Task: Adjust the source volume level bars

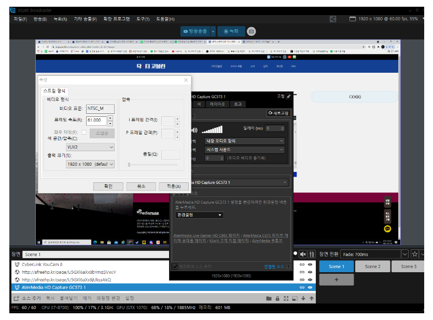Action: coord(212,129)
